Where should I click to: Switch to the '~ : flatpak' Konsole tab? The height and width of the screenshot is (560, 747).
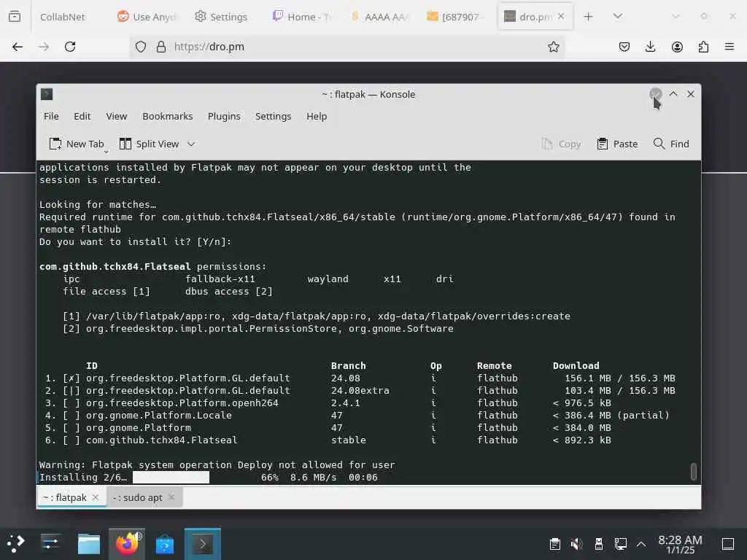tap(64, 497)
